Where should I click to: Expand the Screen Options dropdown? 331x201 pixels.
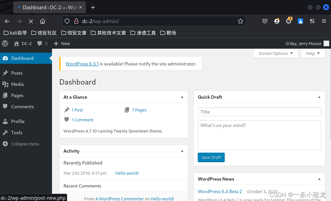[276, 53]
